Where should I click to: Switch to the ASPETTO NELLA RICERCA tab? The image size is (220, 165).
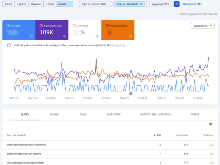point(155,114)
